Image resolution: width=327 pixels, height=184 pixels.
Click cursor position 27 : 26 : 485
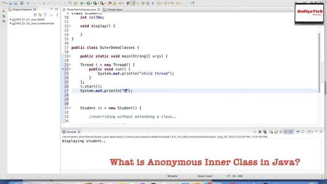pos(235,176)
